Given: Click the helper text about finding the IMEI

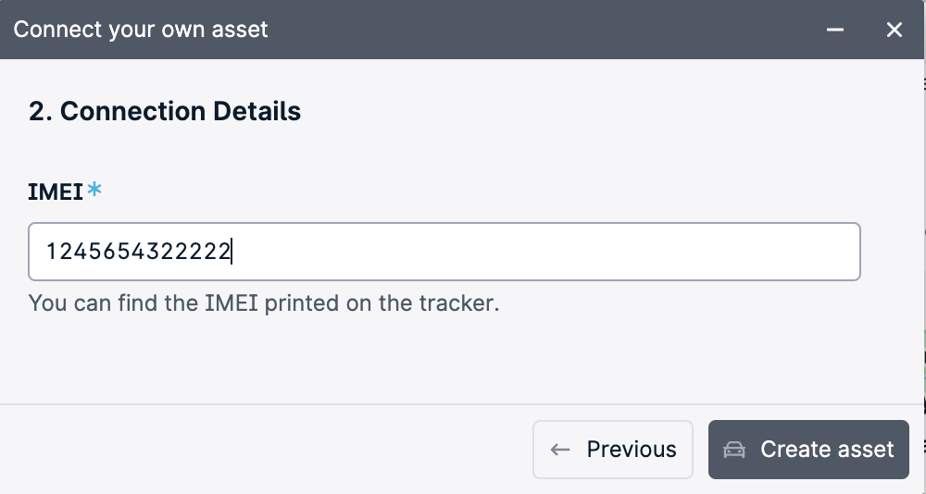Looking at the screenshot, I should (x=264, y=303).
